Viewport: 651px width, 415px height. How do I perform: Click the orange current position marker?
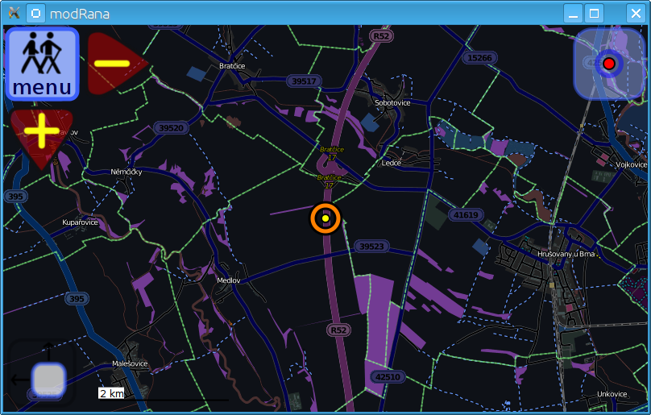click(x=325, y=218)
